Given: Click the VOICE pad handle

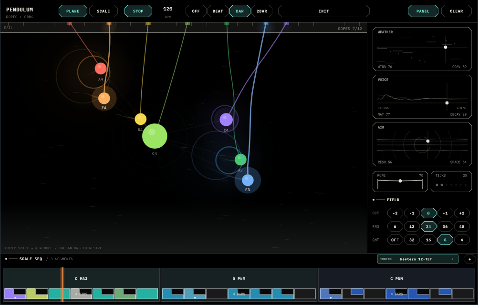Looking at the screenshot, I should pos(447,103).
